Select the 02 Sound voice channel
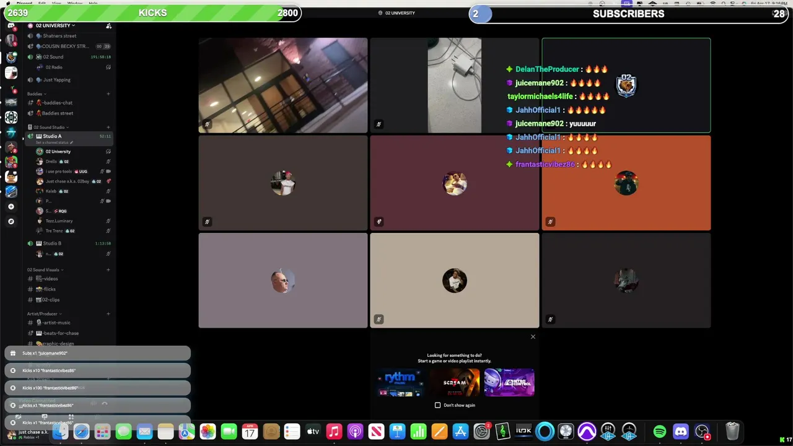793x446 pixels. (x=68, y=57)
